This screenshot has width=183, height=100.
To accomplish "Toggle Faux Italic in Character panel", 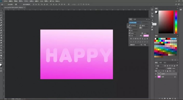I will pos(133,39).
